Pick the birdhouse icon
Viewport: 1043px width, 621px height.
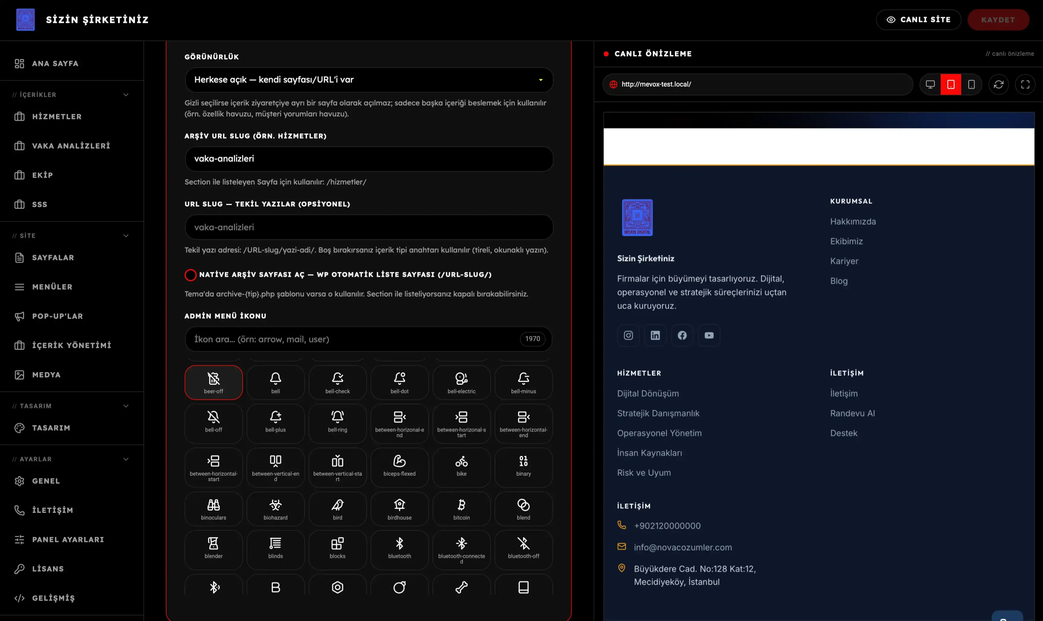[x=399, y=509]
